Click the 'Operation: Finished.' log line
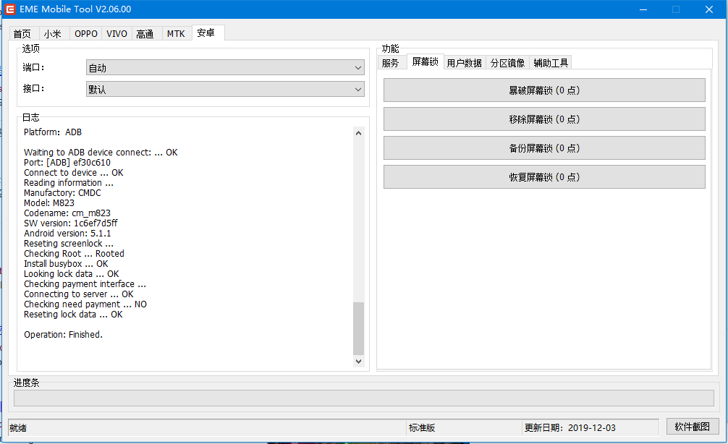Viewport: 728px width, 444px height. tap(63, 335)
